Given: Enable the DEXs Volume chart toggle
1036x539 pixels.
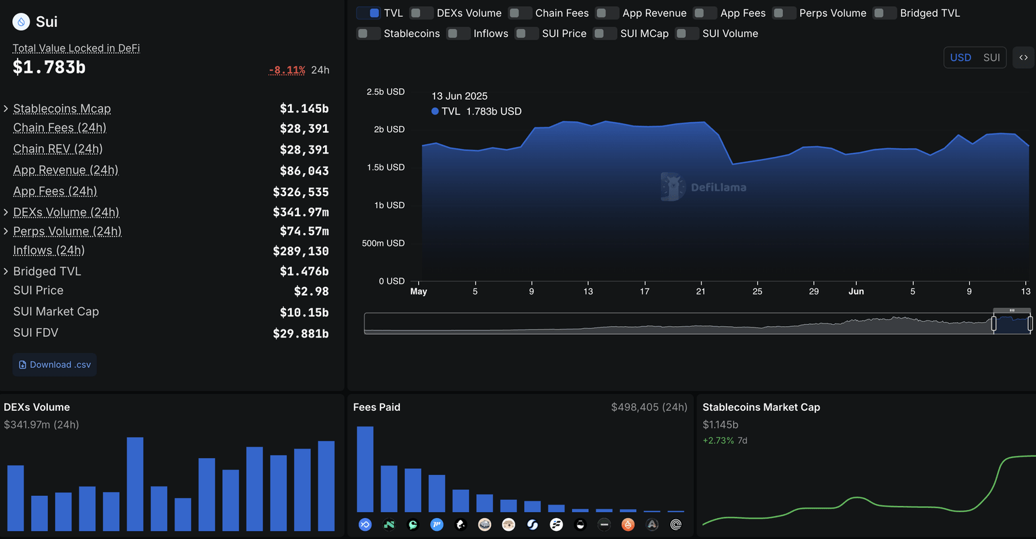Looking at the screenshot, I should point(421,13).
